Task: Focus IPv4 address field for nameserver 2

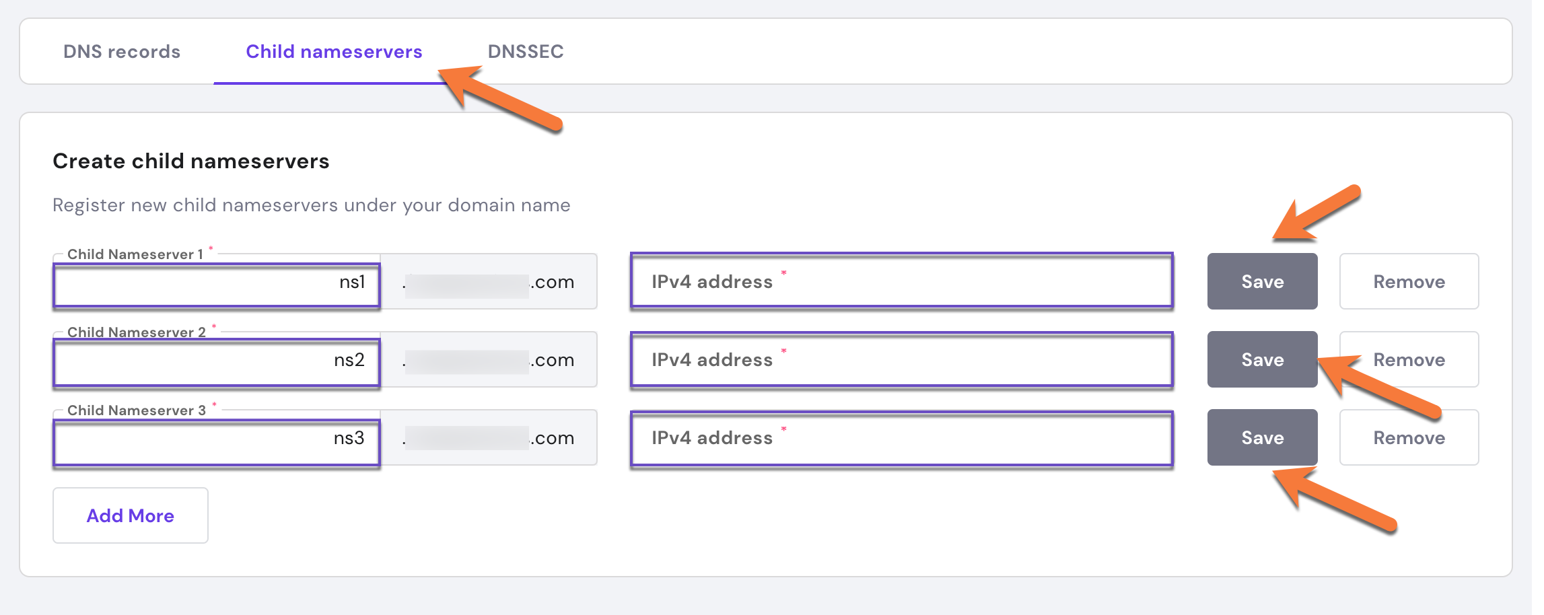Action: point(901,359)
